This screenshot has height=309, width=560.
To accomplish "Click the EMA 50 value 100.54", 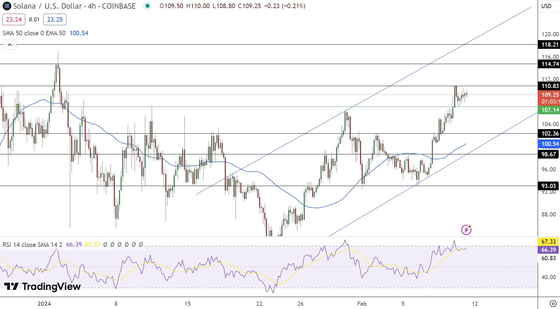I will (79, 33).
